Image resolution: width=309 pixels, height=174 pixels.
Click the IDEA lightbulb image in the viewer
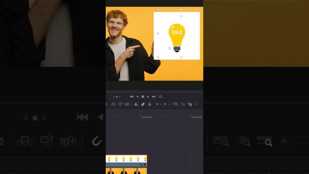point(177,36)
